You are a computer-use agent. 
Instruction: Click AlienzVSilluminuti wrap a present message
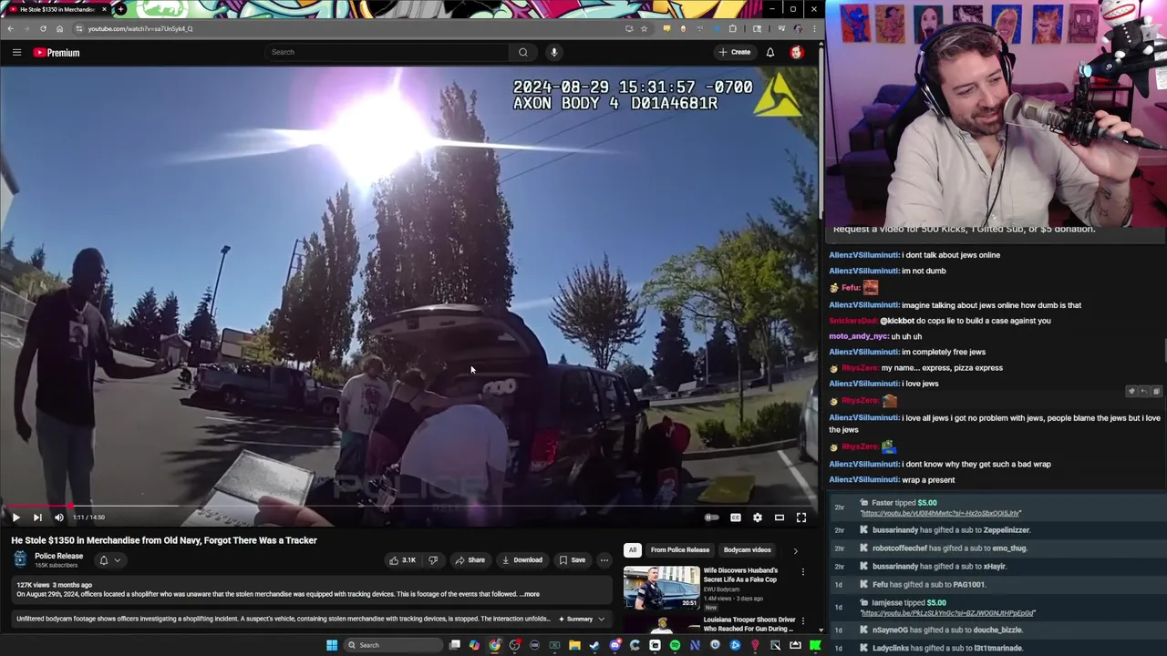(x=892, y=480)
